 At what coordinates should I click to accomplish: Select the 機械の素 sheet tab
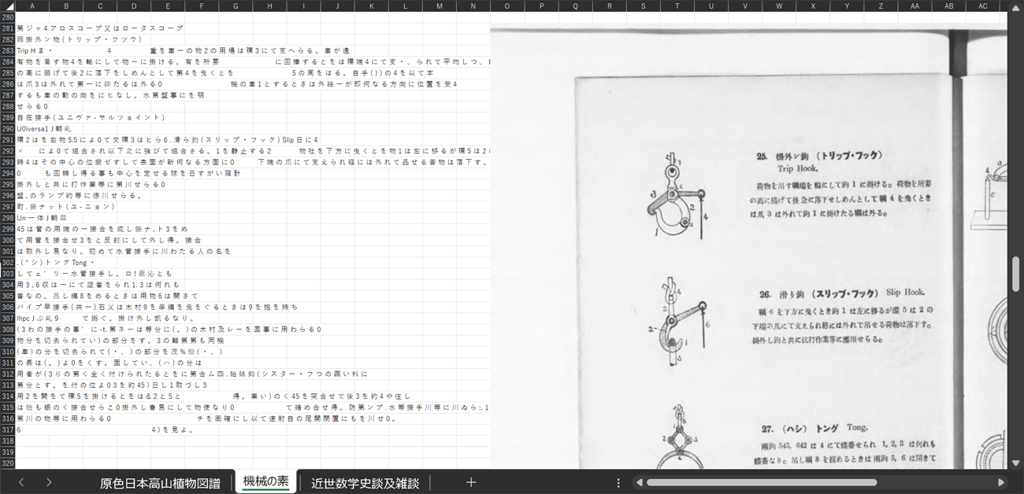click(265, 482)
